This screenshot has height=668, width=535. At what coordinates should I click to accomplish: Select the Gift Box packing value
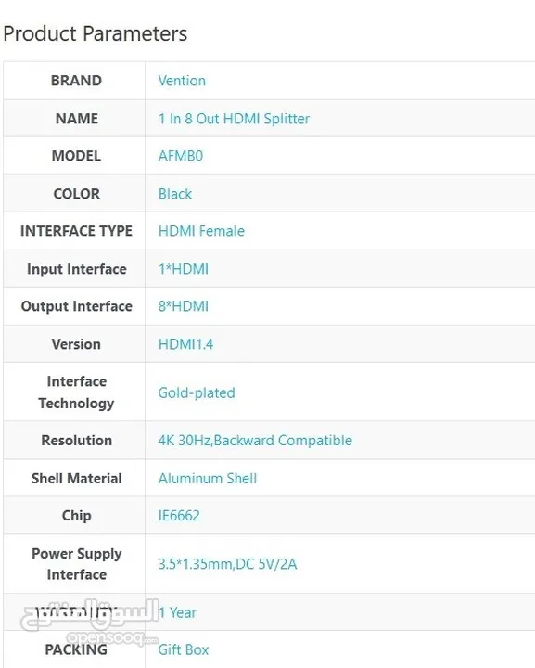(x=184, y=649)
